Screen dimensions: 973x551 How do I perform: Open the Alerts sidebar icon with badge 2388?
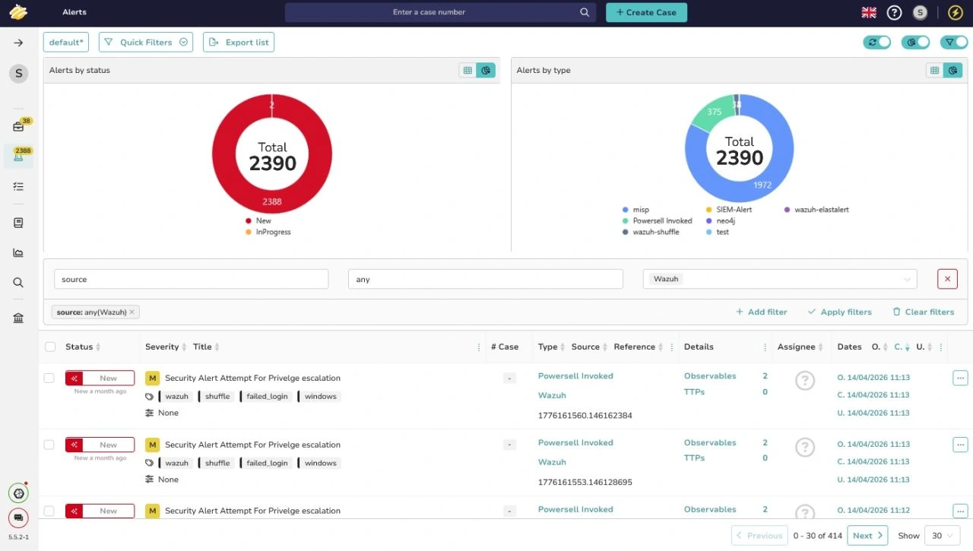point(19,156)
